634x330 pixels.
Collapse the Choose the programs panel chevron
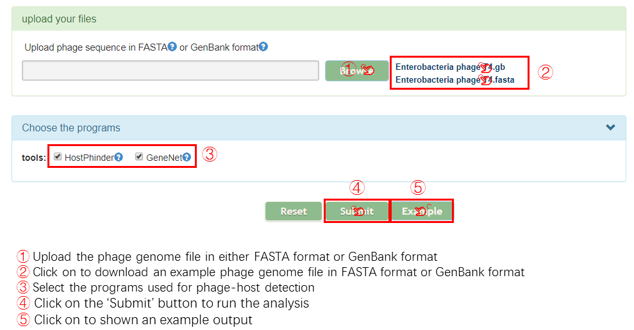pos(610,128)
